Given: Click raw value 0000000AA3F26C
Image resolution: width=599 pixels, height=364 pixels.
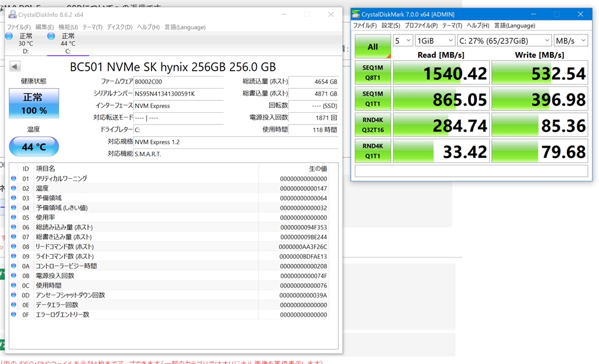Looking at the screenshot, I should pyautogui.click(x=302, y=247).
